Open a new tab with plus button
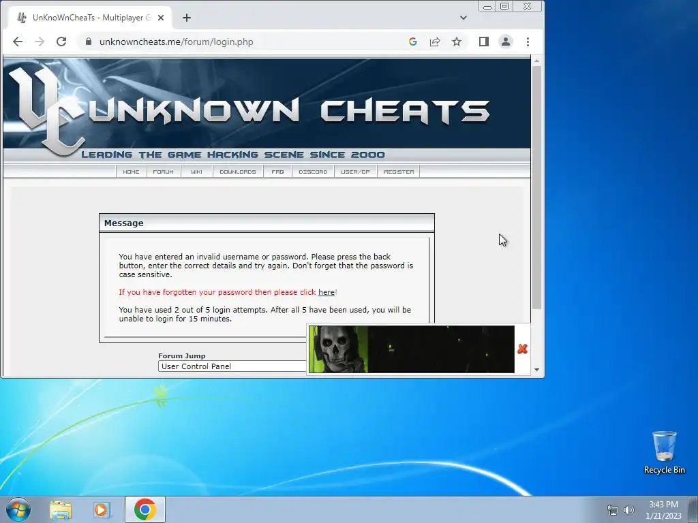The image size is (698, 523). pyautogui.click(x=187, y=18)
